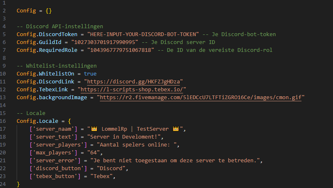Click the 'Discord API-instellingen' comment

tap(60, 27)
